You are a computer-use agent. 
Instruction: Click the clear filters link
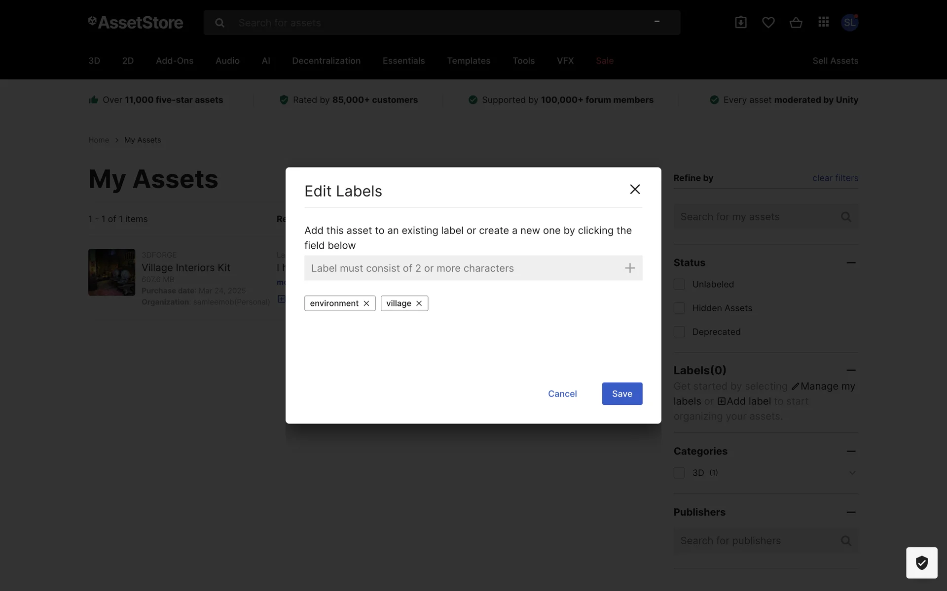[x=835, y=178]
